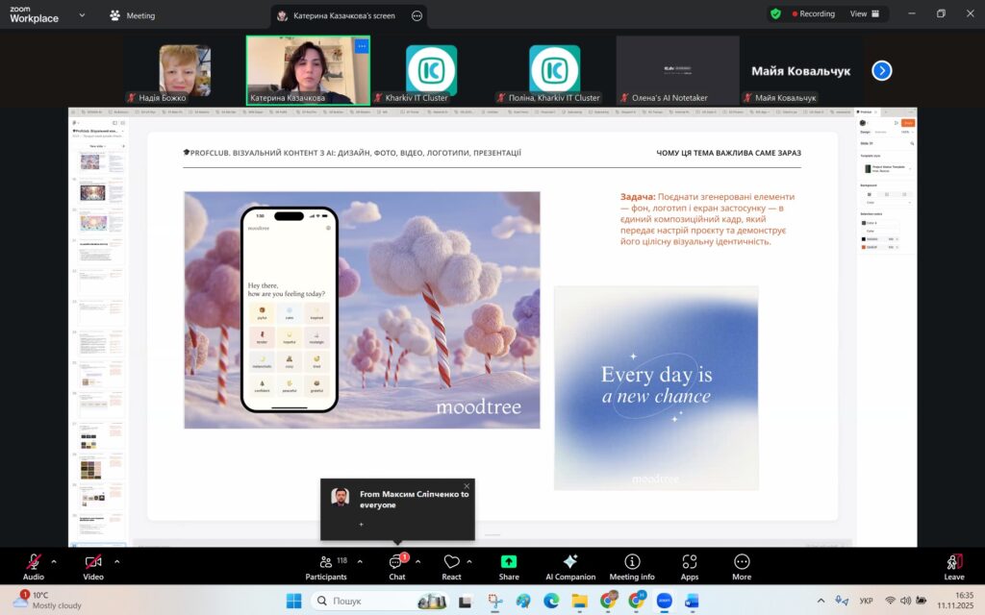Open Meeting info
985x615 pixels.
click(631, 566)
